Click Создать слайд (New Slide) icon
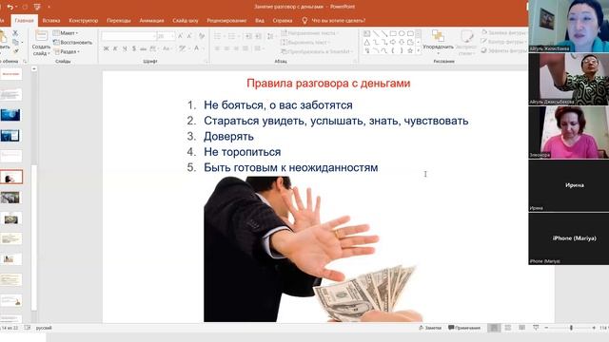609x342 pixels. point(41,36)
